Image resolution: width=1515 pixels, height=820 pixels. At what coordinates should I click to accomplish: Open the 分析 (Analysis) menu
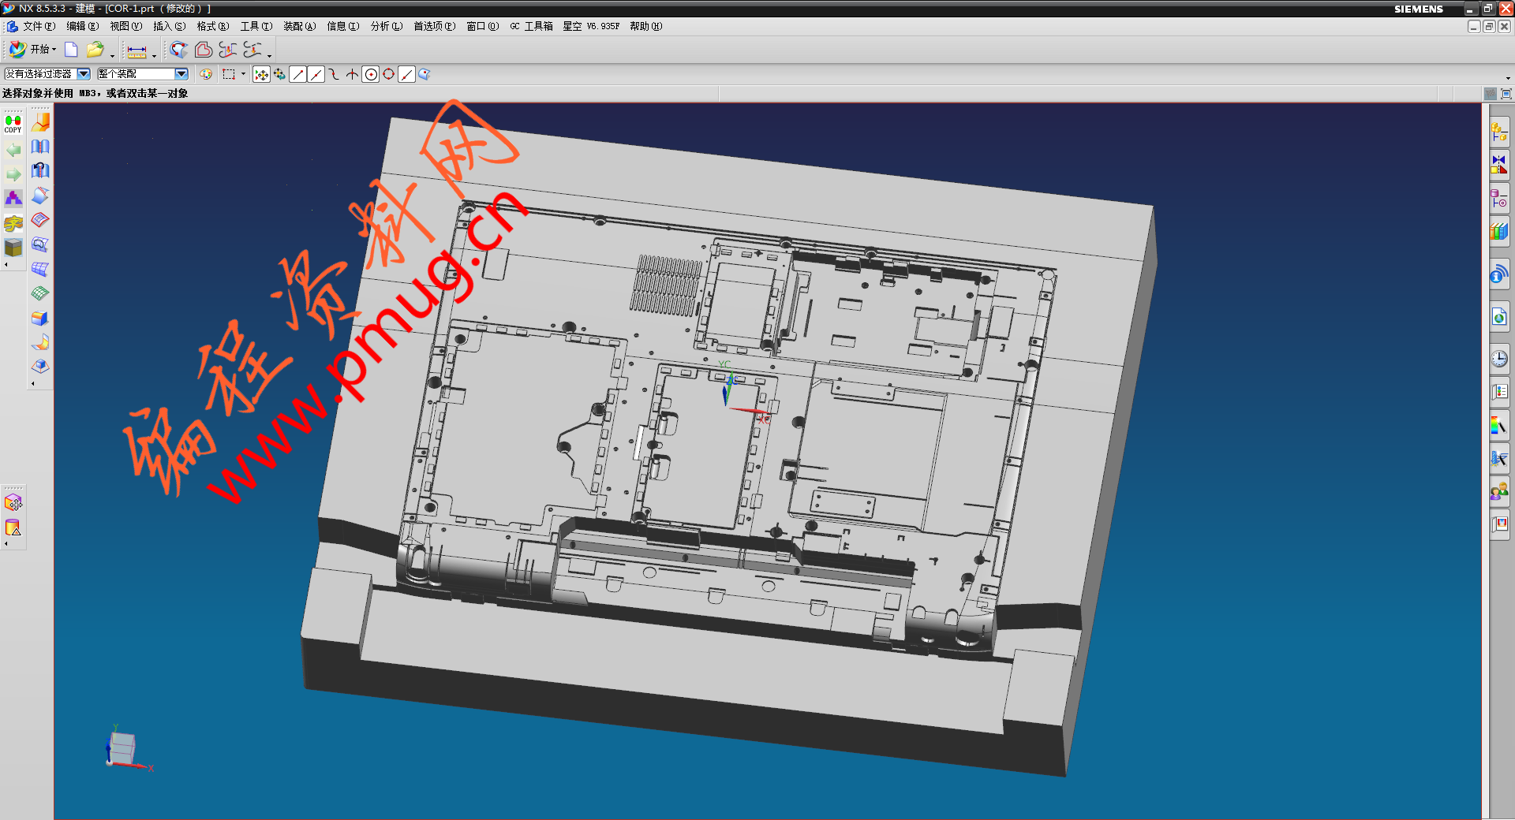pos(386,26)
